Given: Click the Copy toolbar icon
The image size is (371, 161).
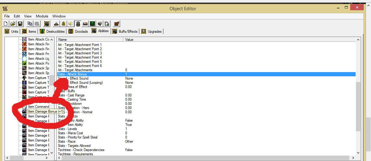Looking at the screenshot, I should click(30, 23).
